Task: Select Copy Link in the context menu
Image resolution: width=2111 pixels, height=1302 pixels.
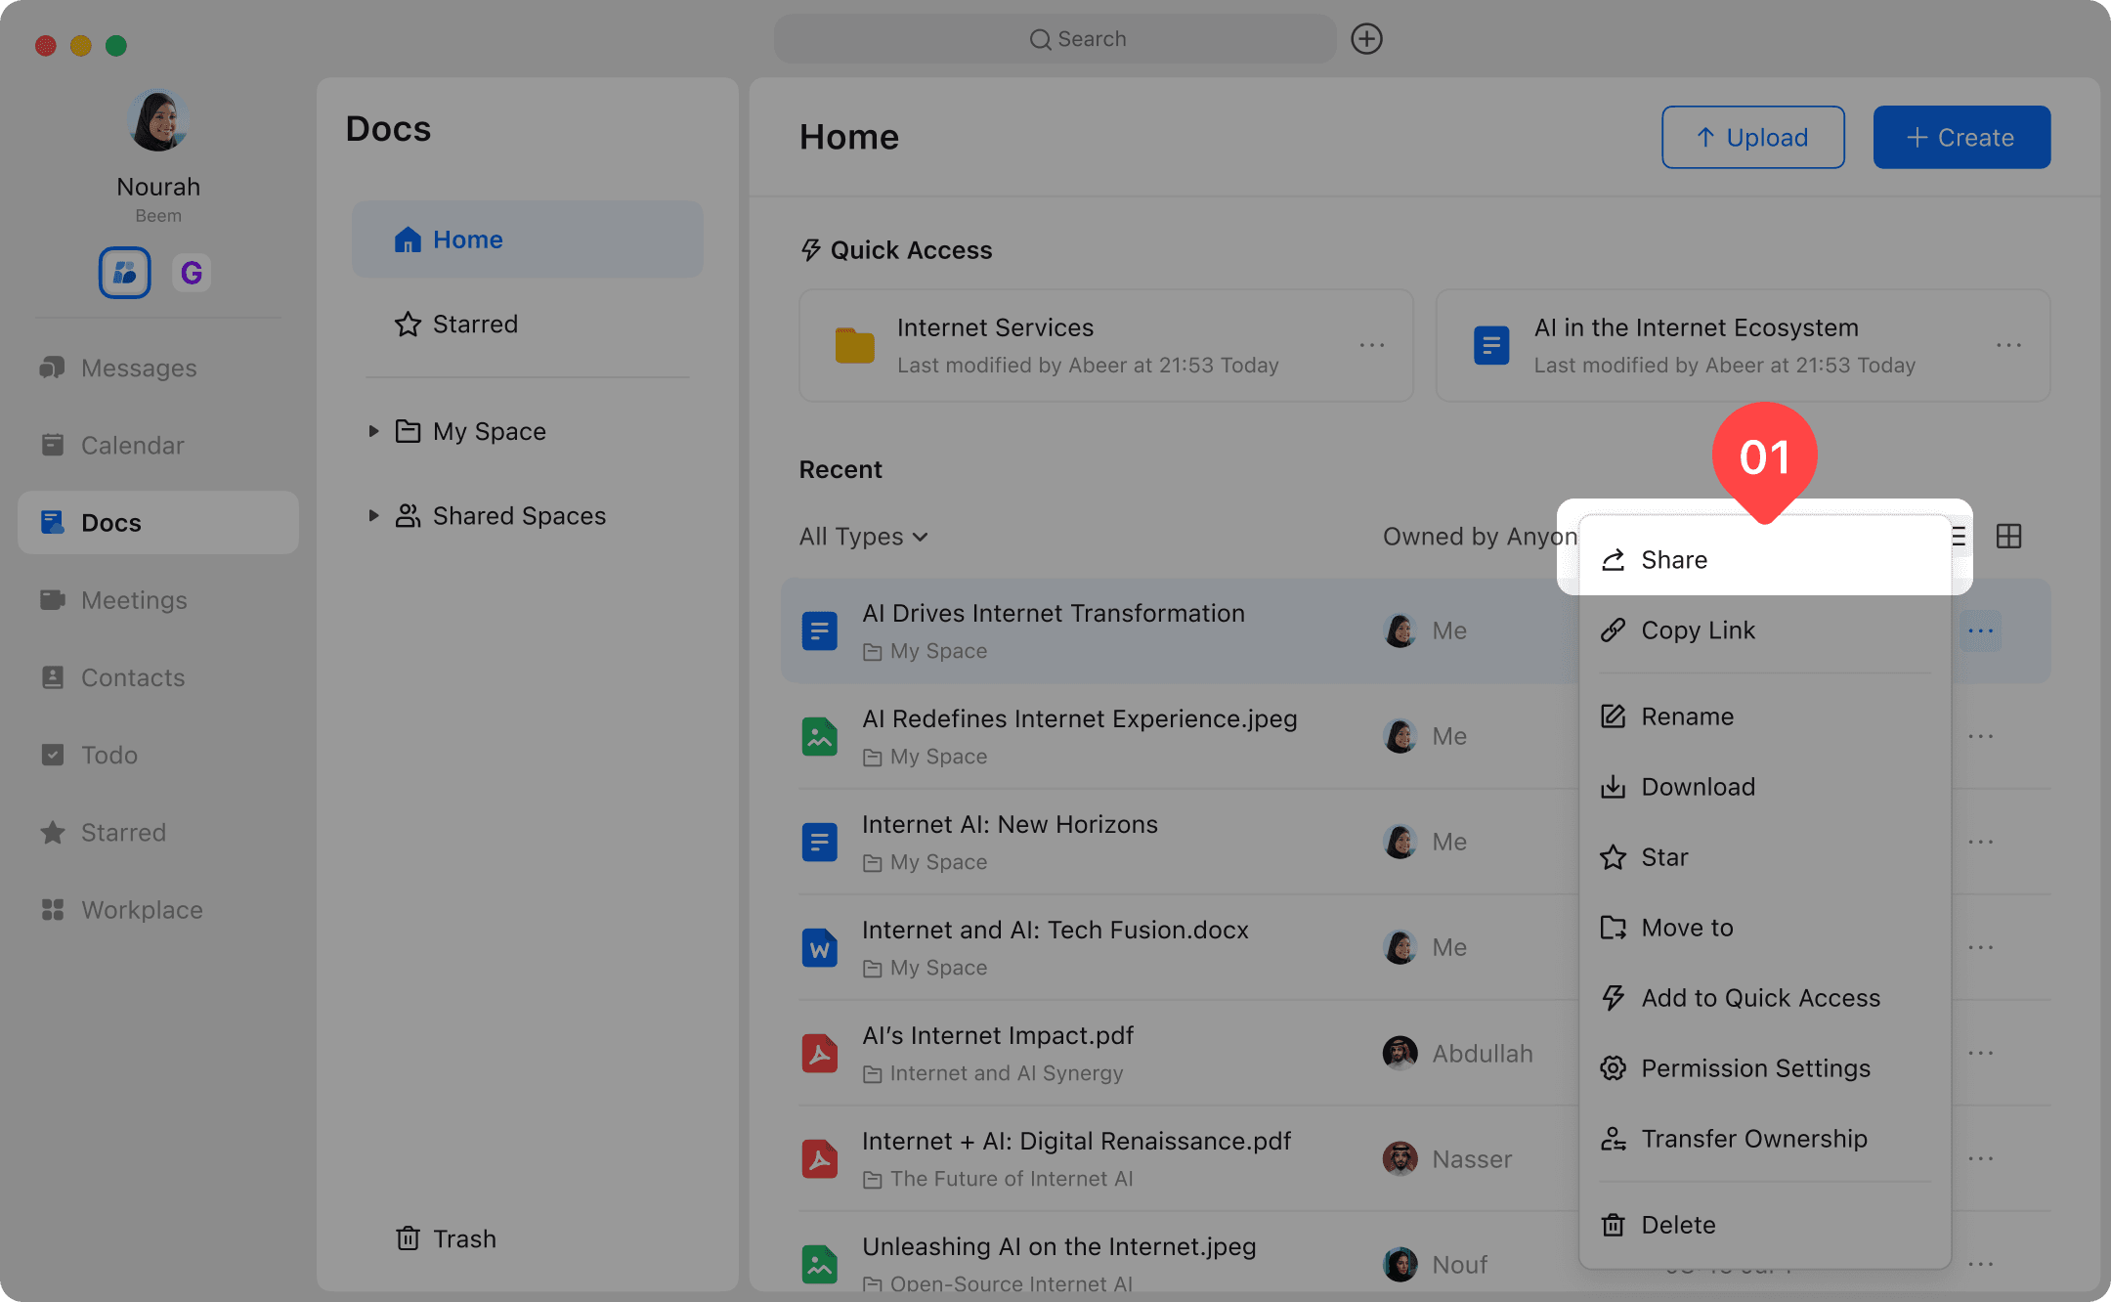Action: point(1698,630)
